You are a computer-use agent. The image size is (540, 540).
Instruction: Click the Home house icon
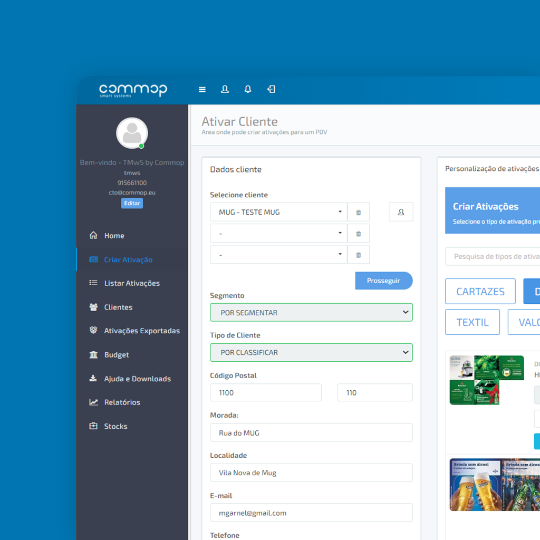(93, 235)
